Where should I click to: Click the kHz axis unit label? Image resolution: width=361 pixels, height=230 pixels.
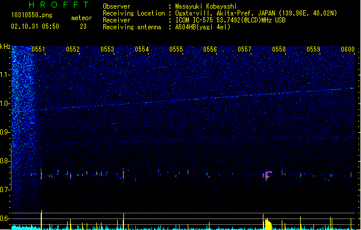[x=5, y=47]
